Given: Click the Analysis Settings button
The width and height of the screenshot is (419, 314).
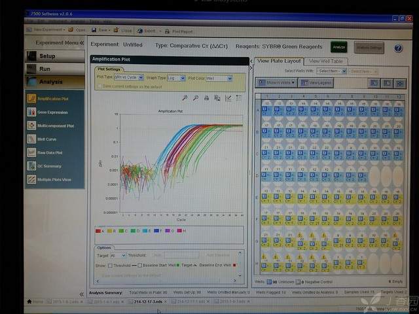Looking at the screenshot, I should point(369,48).
